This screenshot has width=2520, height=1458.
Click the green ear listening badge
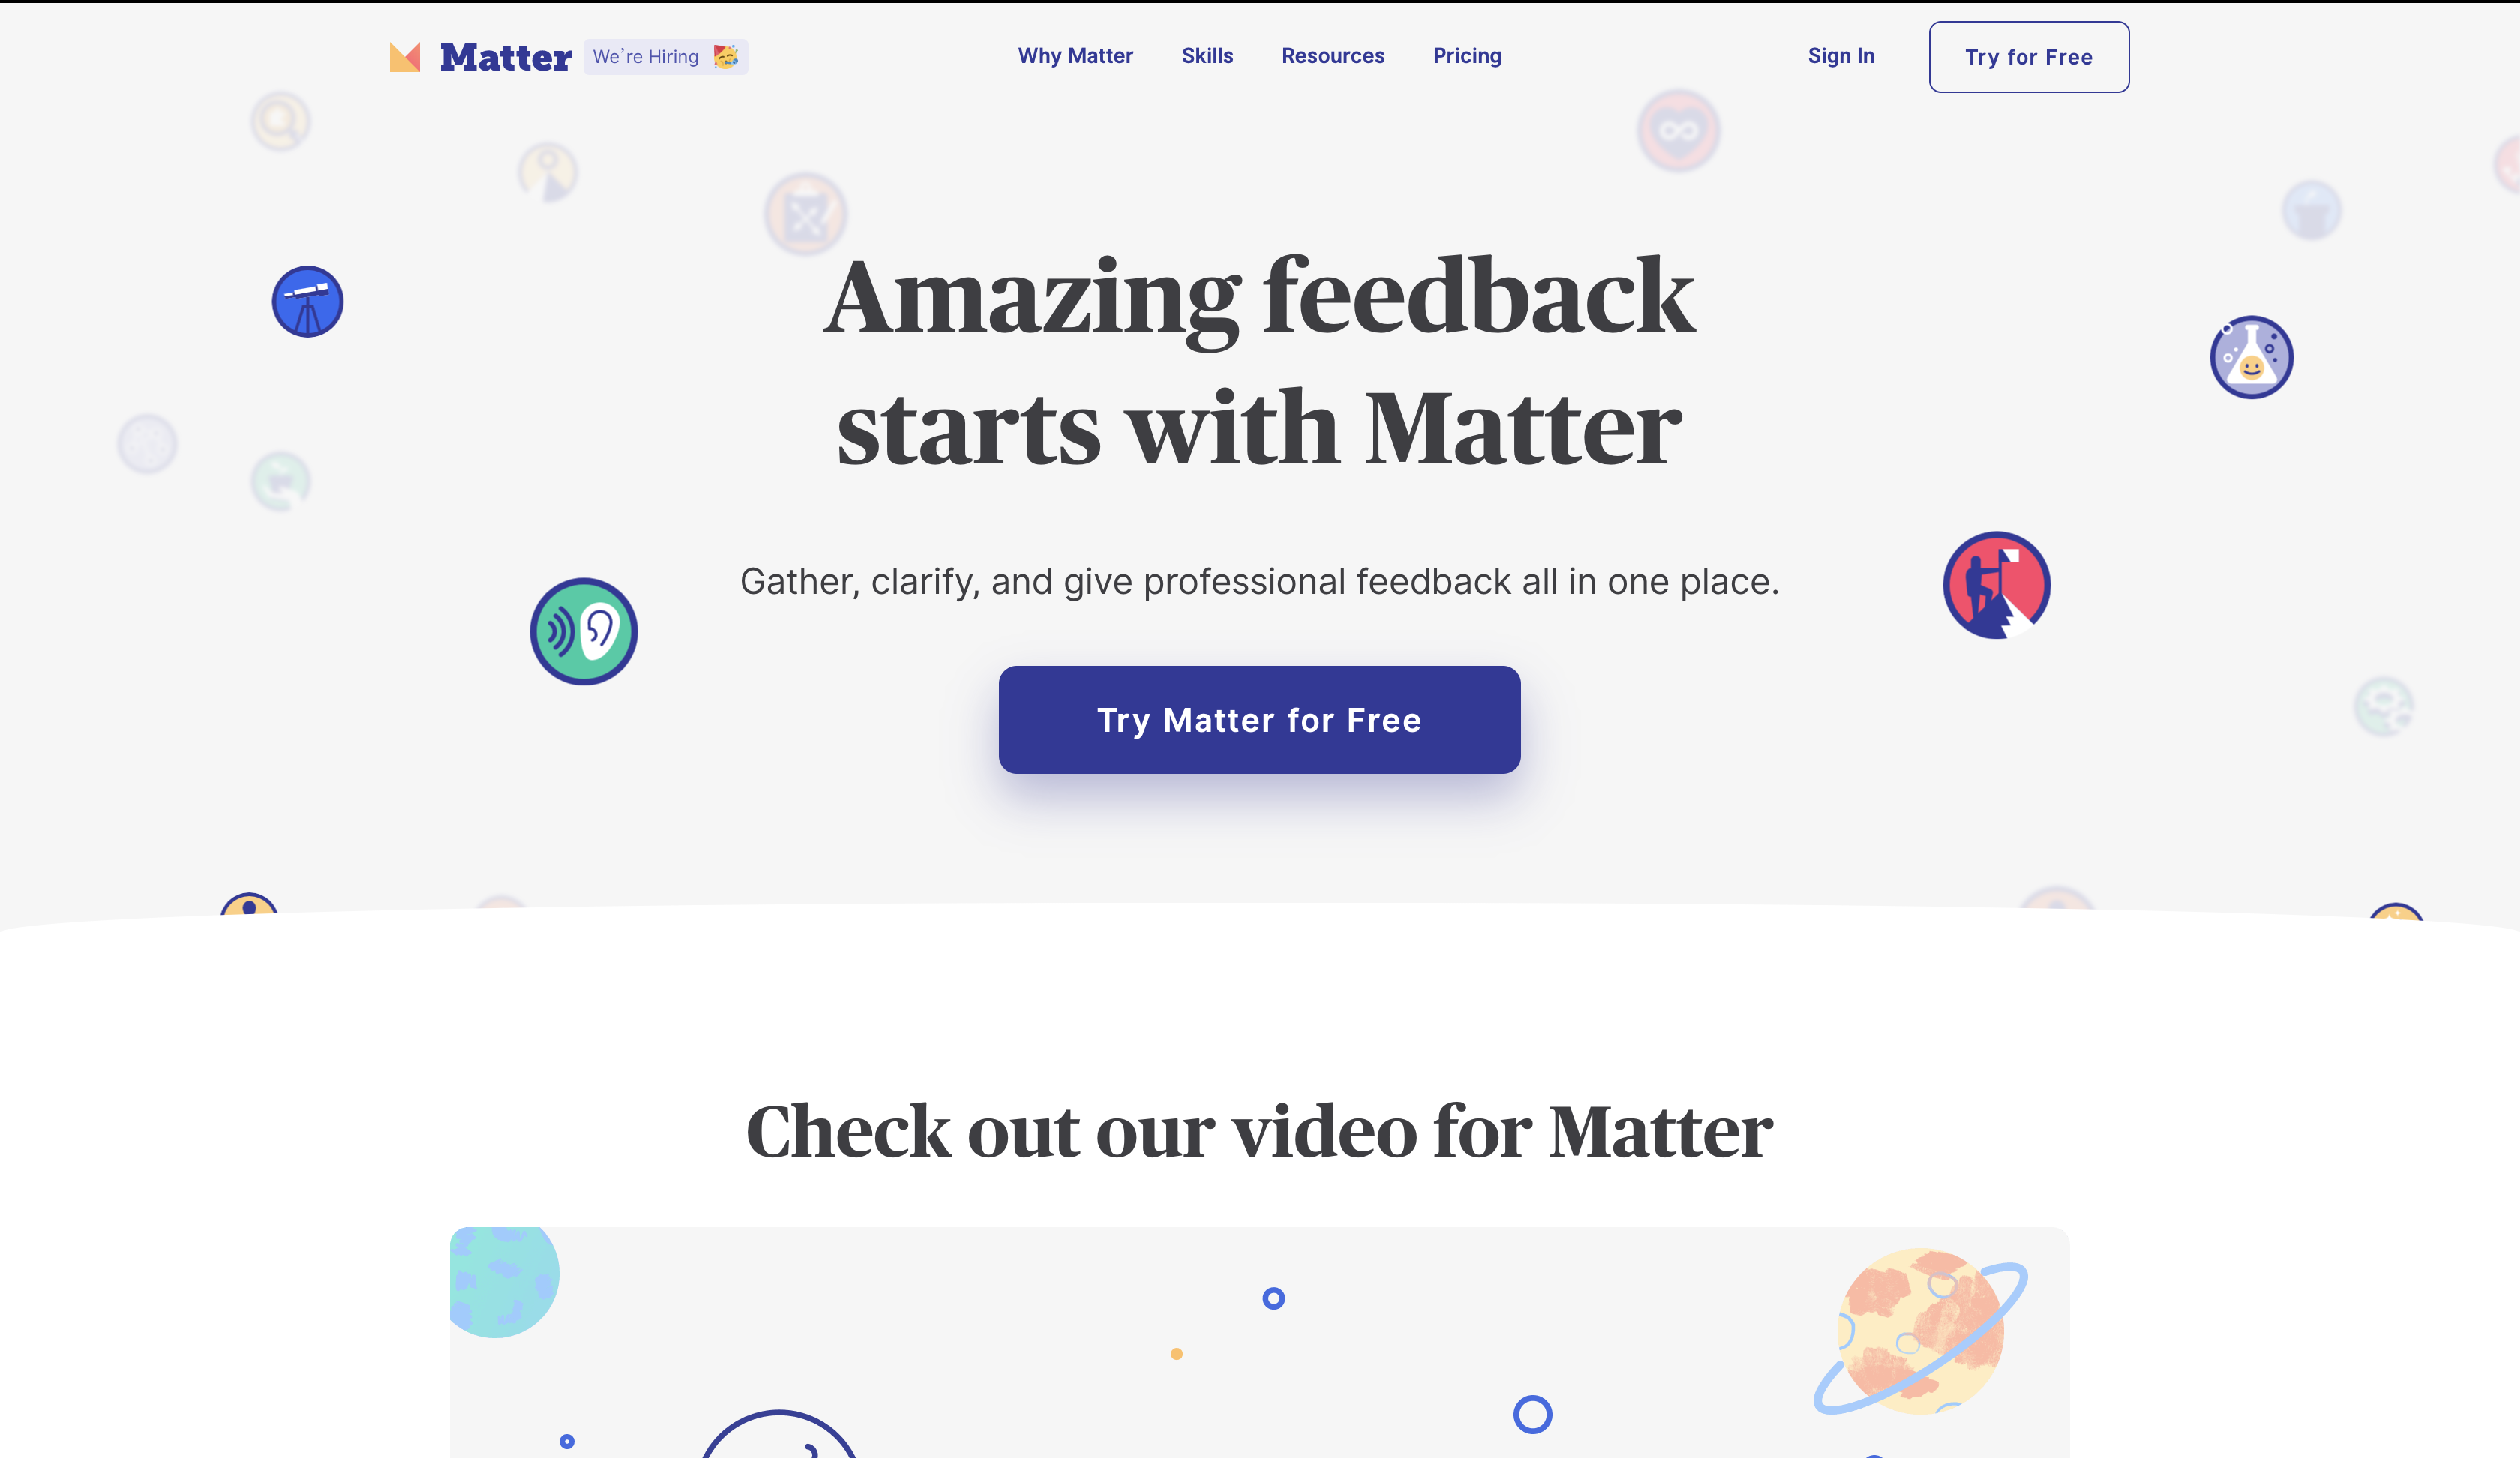pyautogui.click(x=584, y=632)
